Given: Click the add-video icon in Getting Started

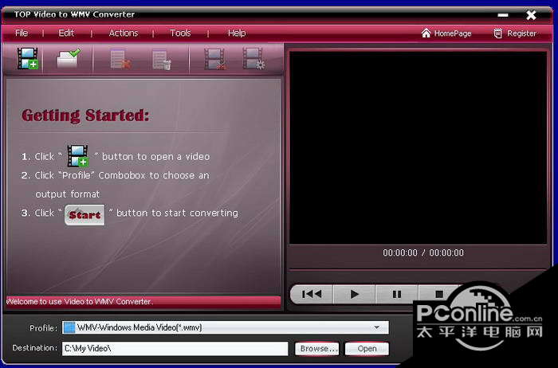Looking at the screenshot, I should [78, 156].
